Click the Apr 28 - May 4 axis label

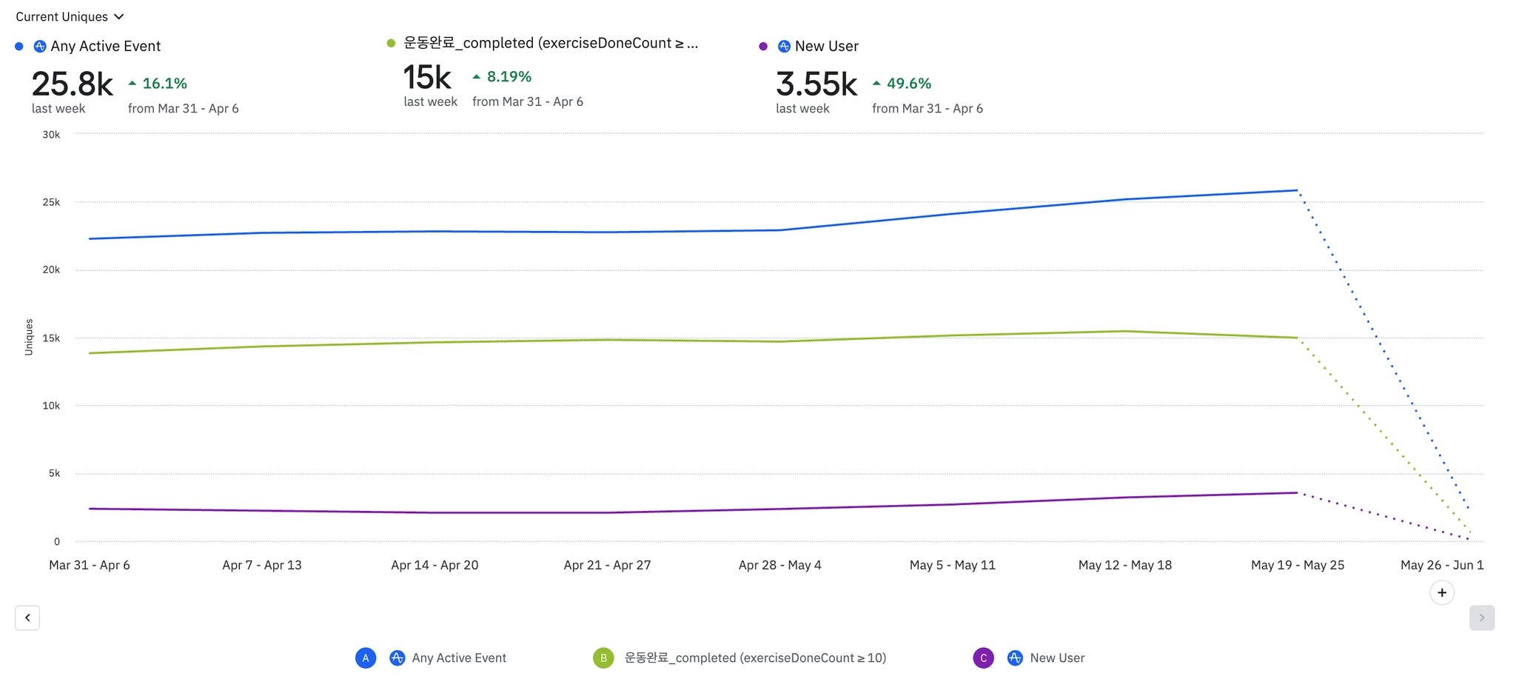[779, 565]
